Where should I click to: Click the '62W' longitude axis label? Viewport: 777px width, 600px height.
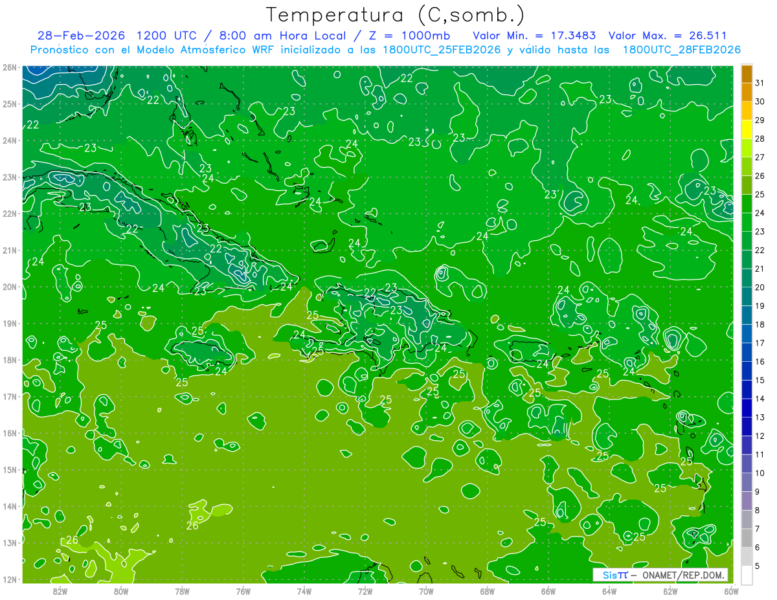tap(670, 591)
